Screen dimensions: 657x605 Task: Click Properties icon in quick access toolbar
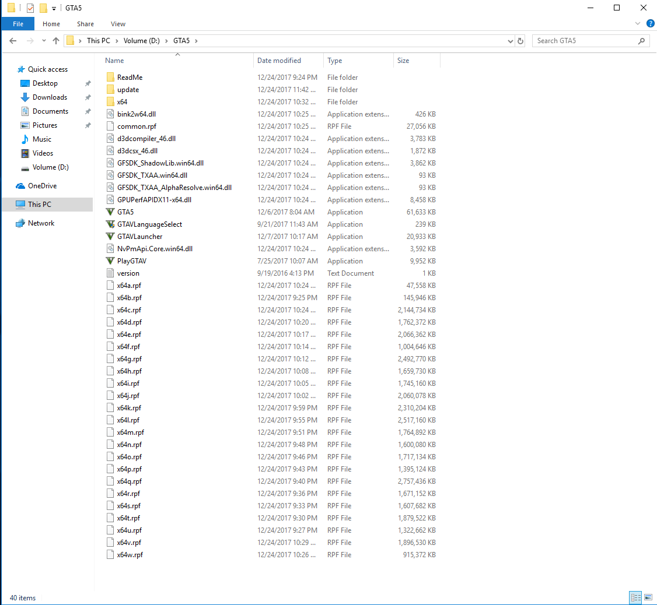coord(30,8)
